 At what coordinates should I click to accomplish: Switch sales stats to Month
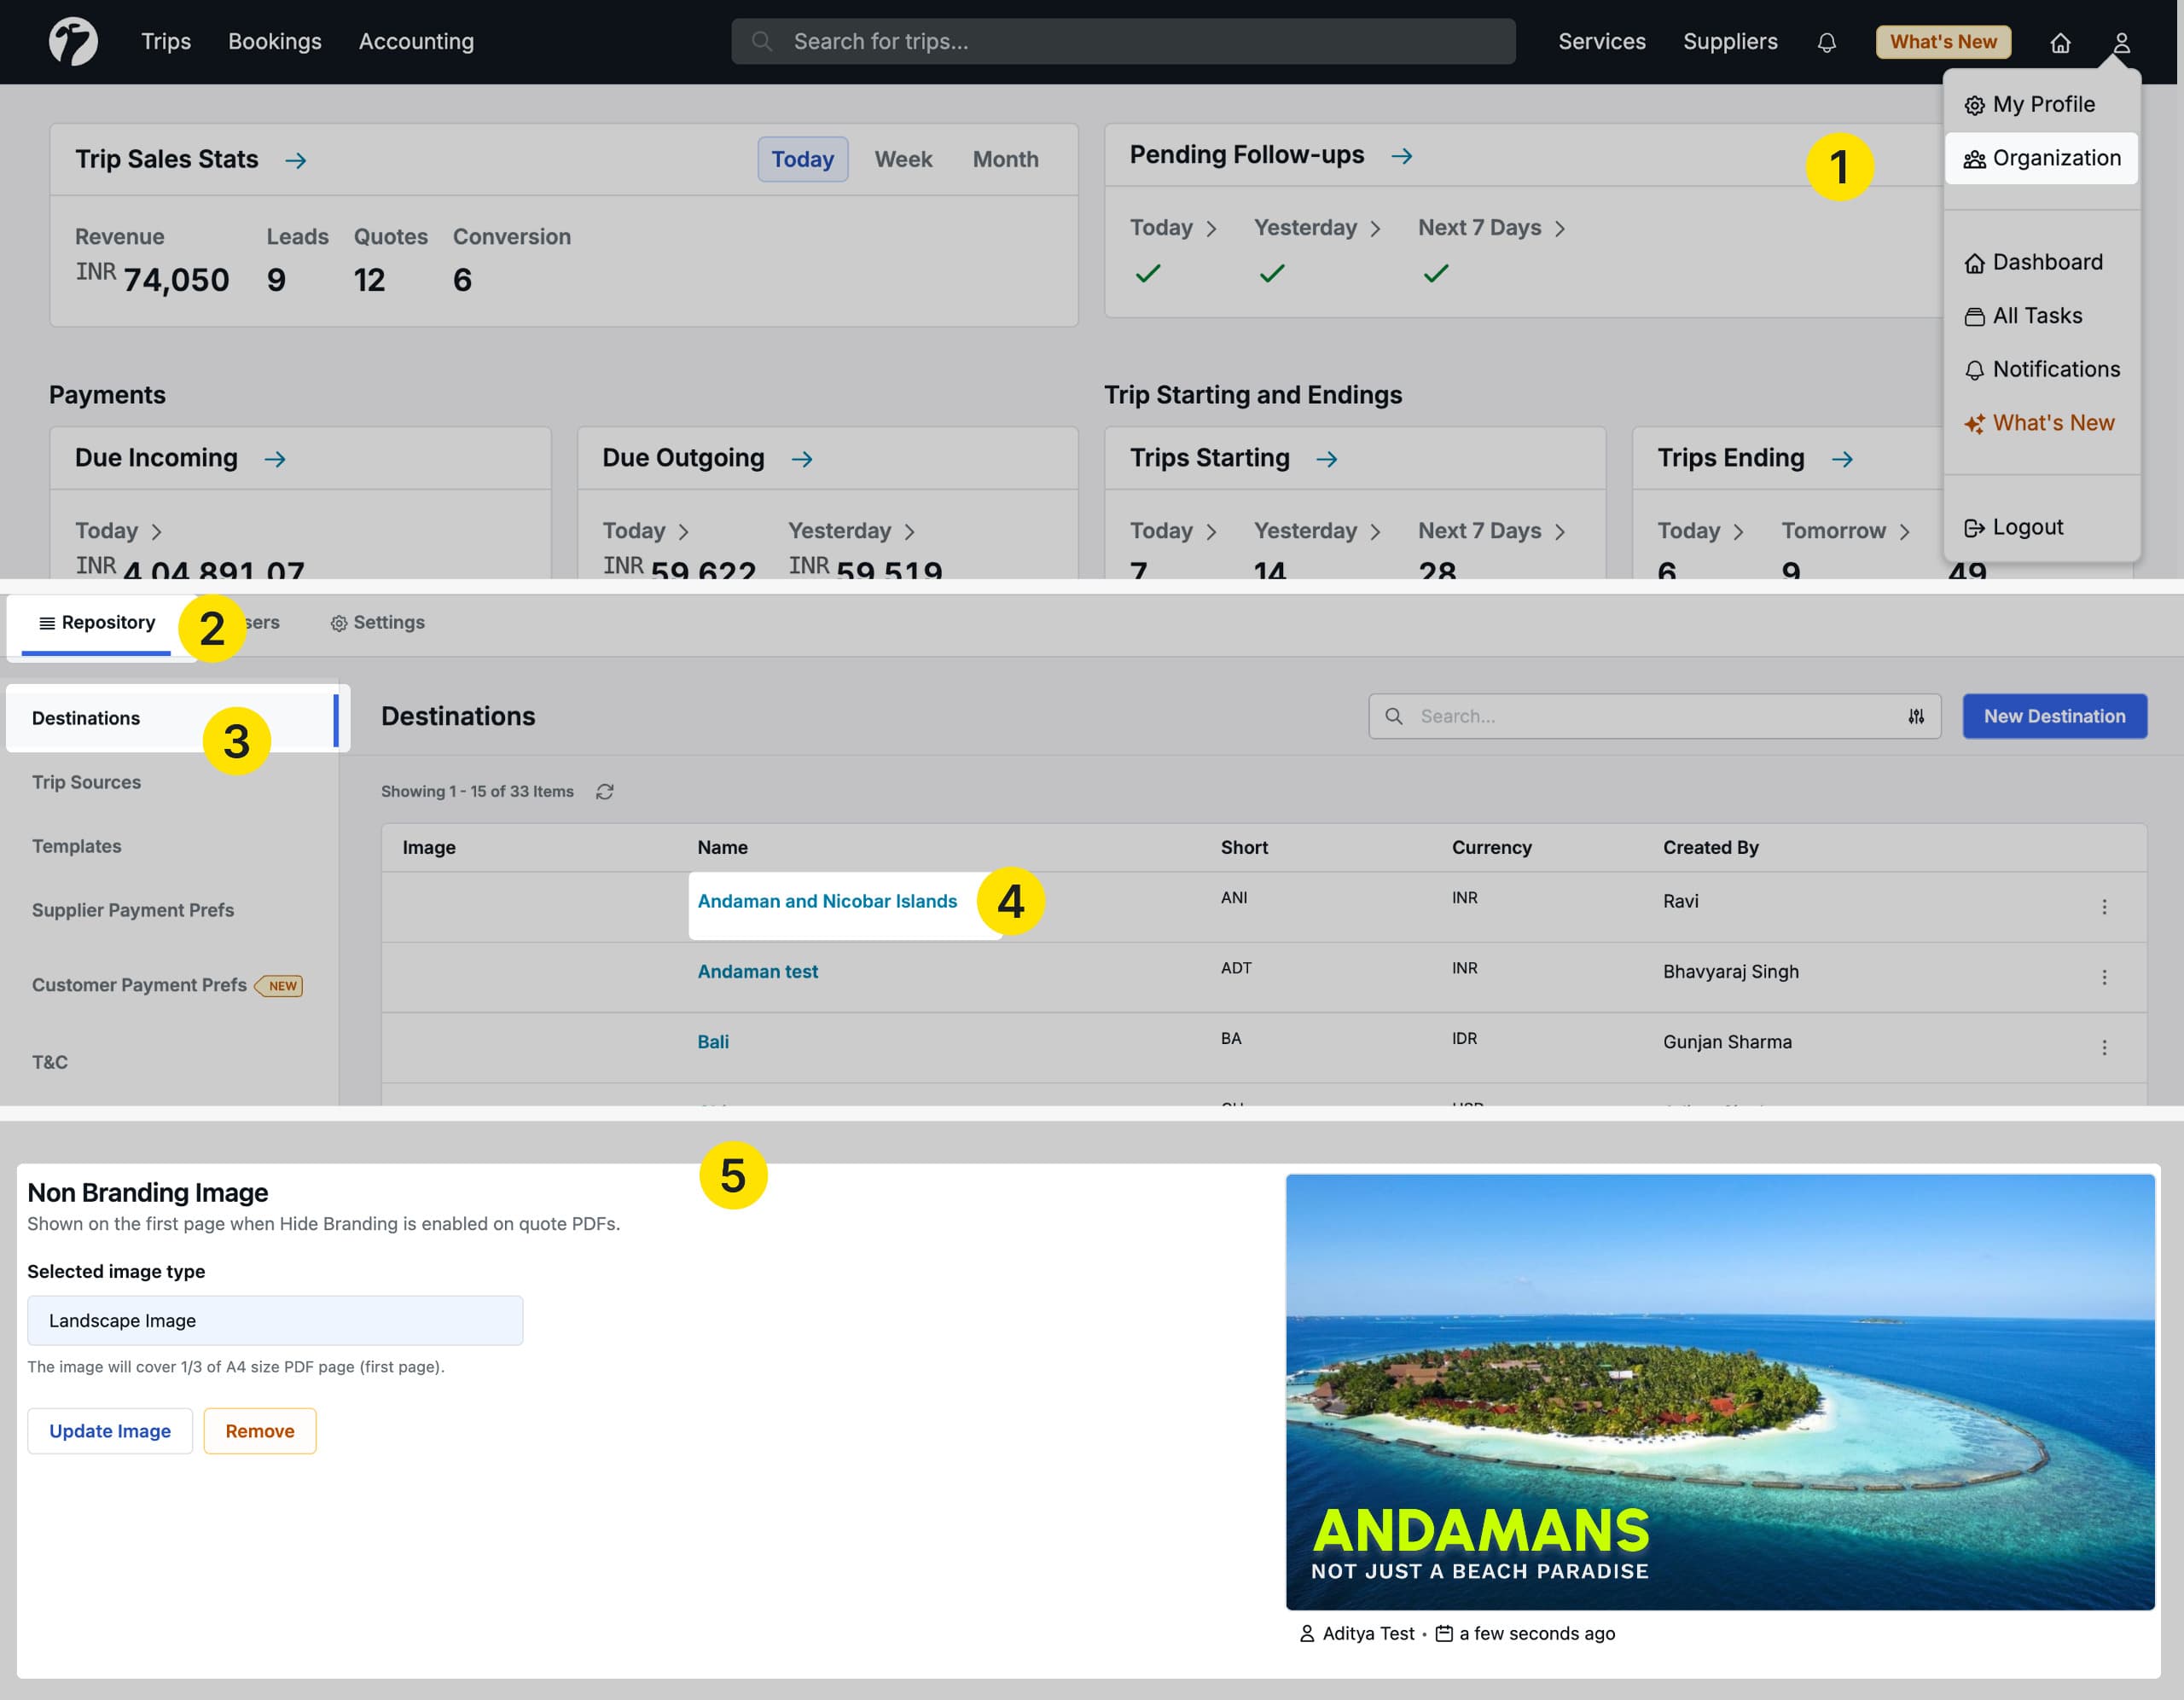coord(1005,160)
